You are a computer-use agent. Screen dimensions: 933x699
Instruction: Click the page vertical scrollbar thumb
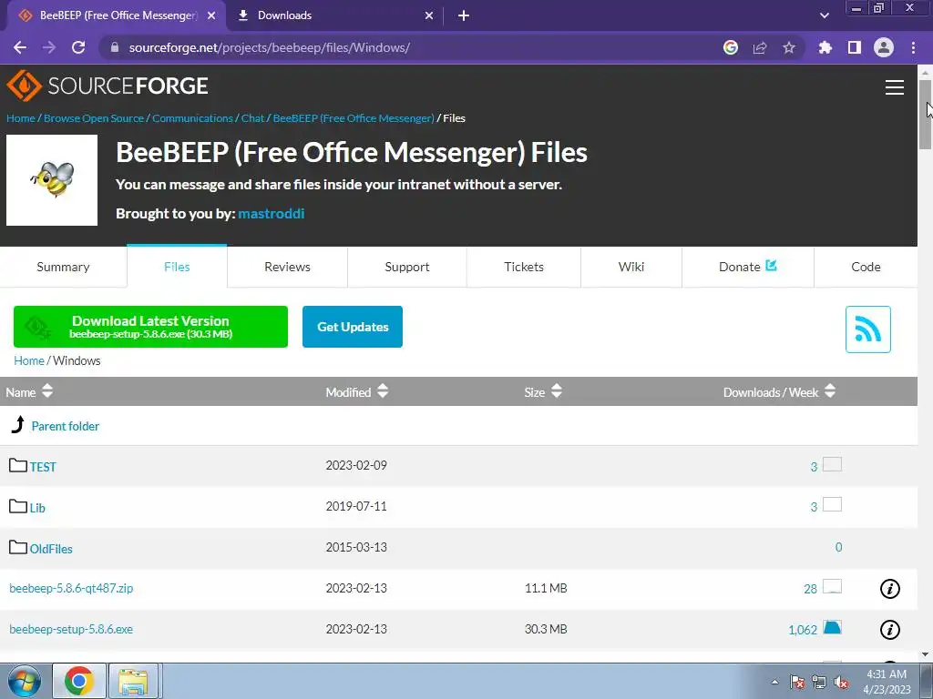(x=925, y=114)
